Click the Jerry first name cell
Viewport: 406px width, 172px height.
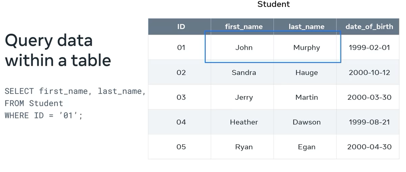click(x=244, y=97)
